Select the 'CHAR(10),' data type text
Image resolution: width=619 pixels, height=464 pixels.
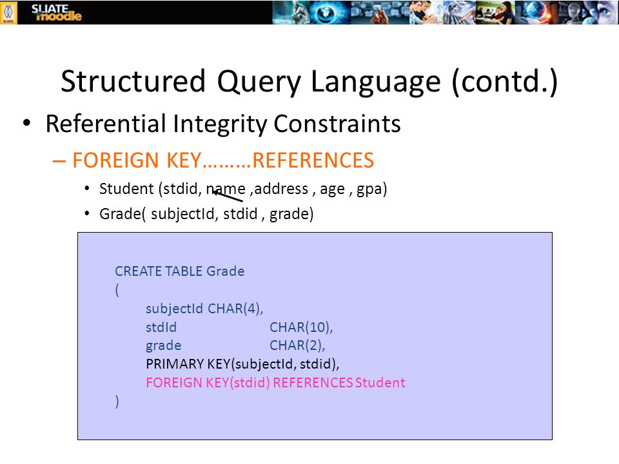301,327
